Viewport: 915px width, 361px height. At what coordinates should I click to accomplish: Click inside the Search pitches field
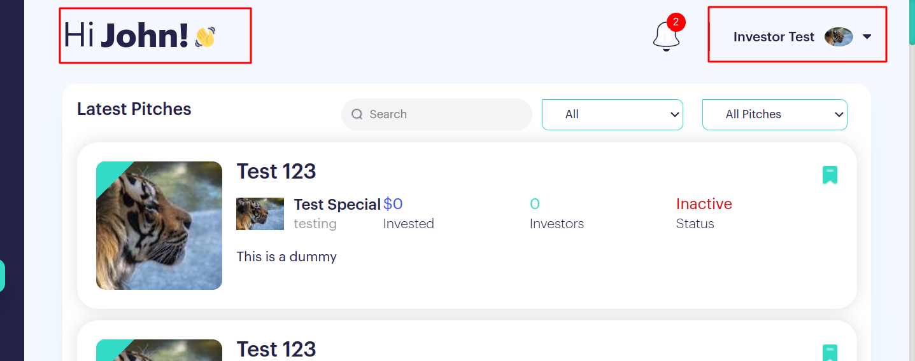[437, 114]
